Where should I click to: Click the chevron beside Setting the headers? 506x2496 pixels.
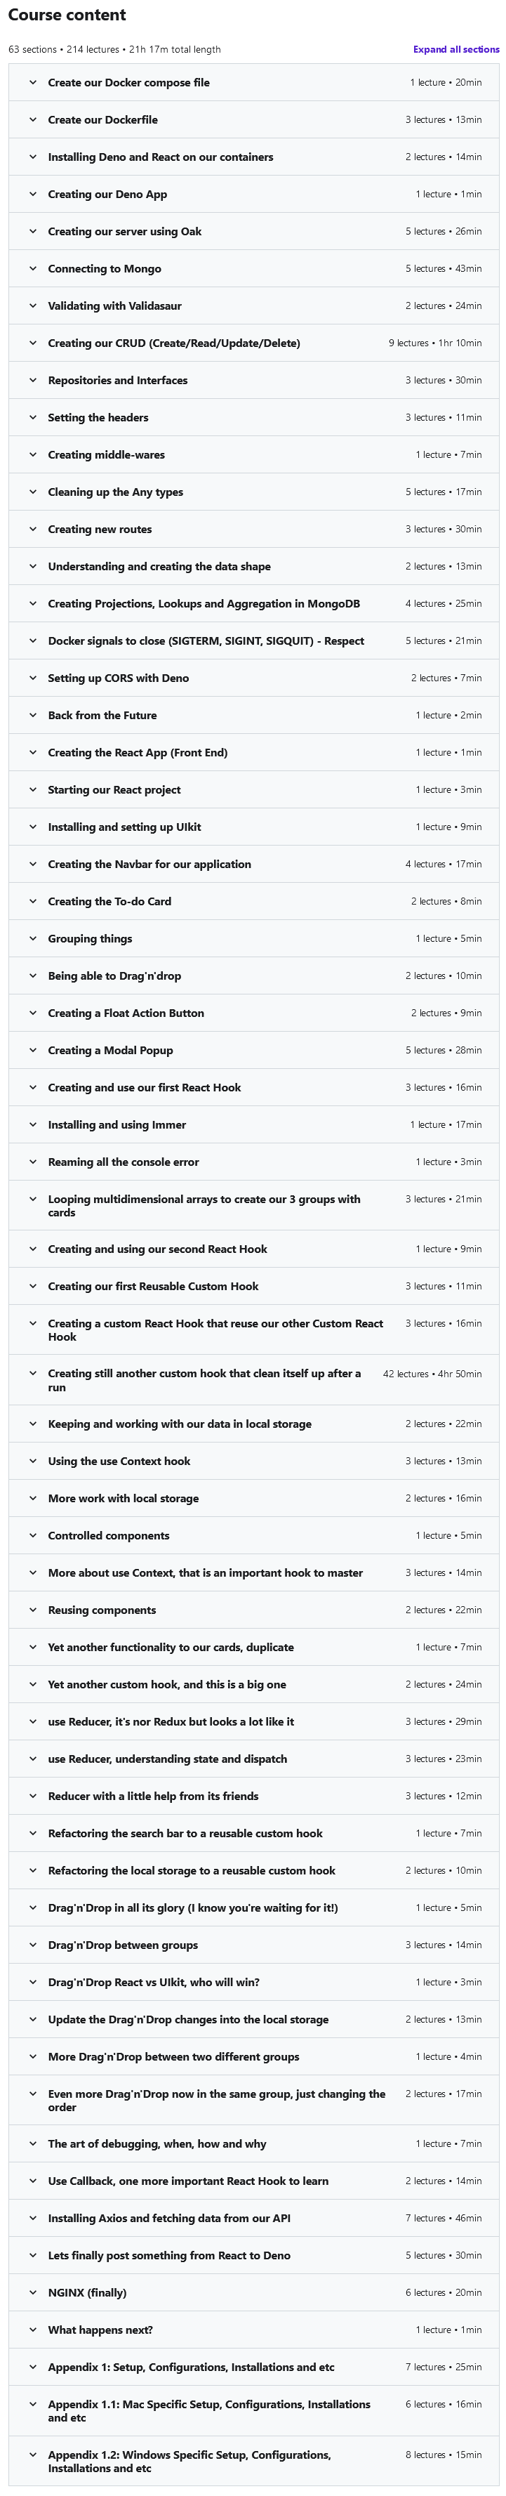[33, 418]
